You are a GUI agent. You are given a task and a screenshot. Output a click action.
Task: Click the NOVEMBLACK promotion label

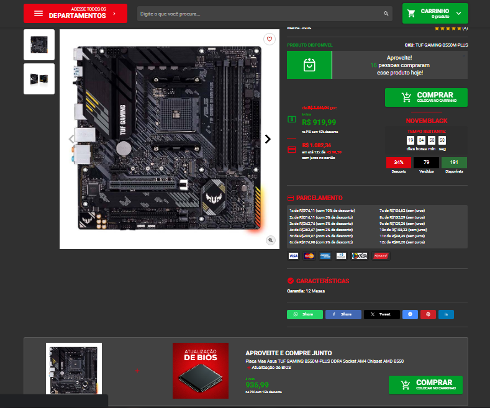[x=426, y=120]
